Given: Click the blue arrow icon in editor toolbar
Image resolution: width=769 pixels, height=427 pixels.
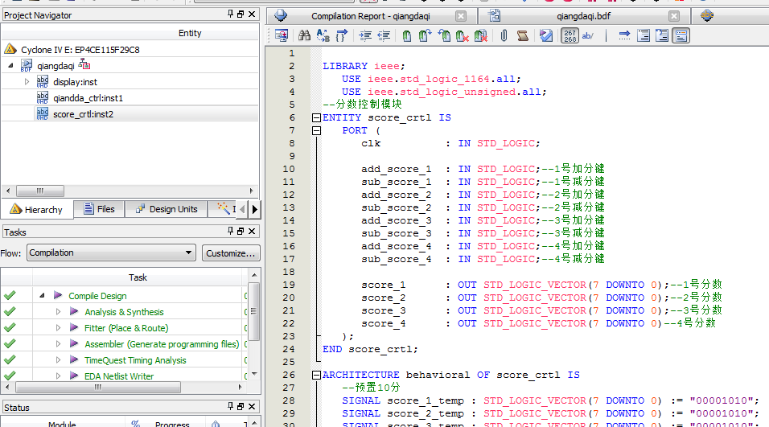Looking at the screenshot, I should tap(624, 35).
